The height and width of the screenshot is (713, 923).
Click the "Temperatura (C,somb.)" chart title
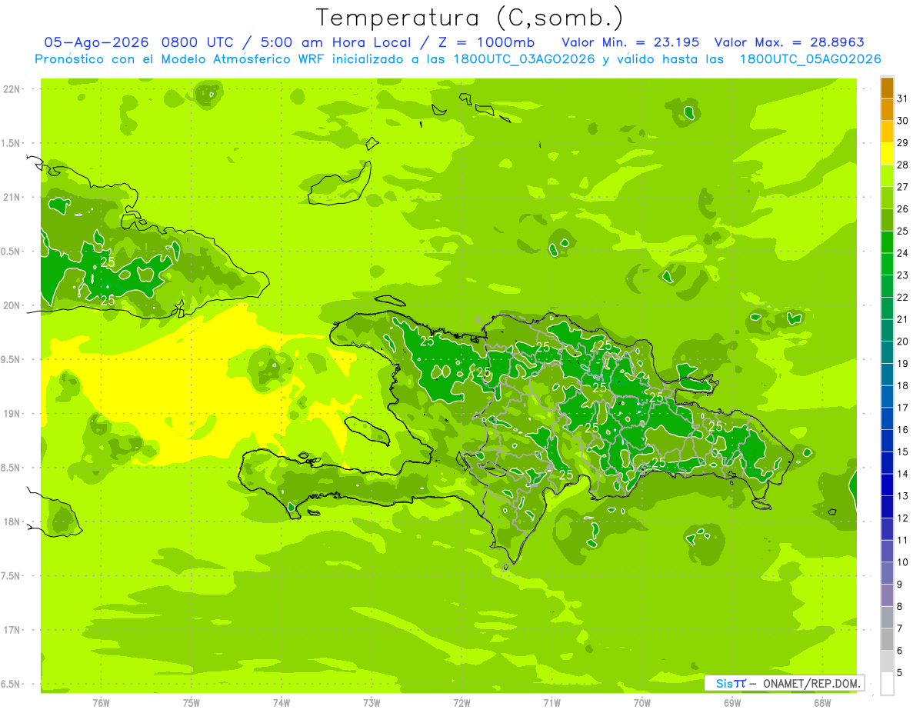[469, 18]
